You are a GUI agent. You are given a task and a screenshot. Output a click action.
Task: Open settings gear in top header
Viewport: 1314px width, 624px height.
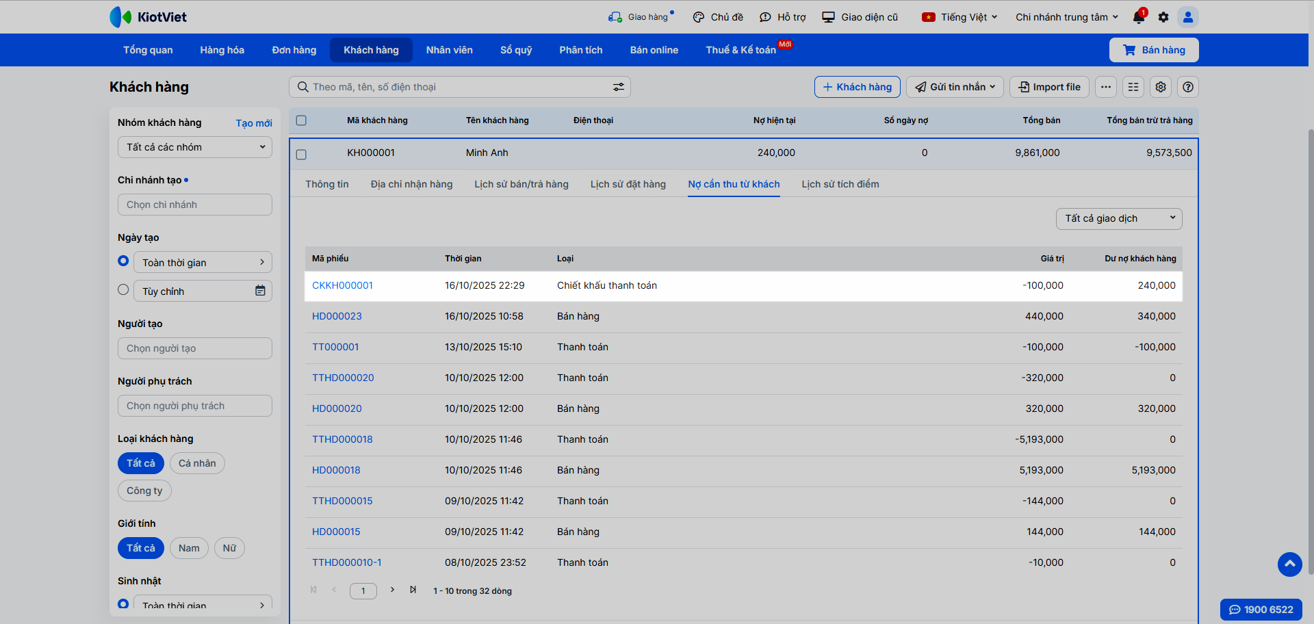coord(1163,17)
